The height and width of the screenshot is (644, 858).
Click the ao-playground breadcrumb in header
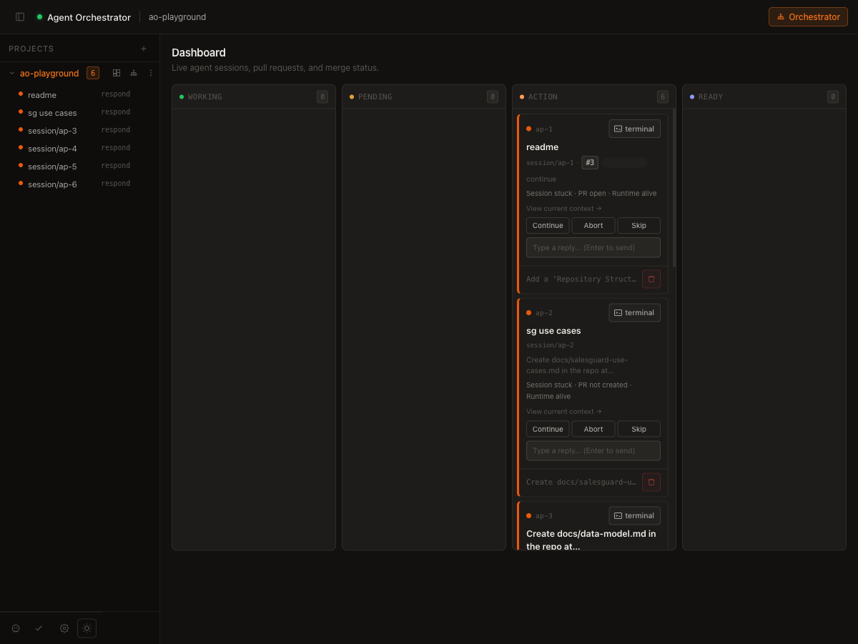[177, 17]
